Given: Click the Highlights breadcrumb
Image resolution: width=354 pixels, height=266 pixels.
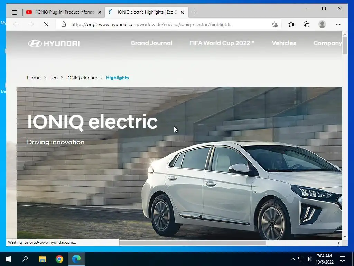Looking at the screenshot, I should [x=118, y=78].
